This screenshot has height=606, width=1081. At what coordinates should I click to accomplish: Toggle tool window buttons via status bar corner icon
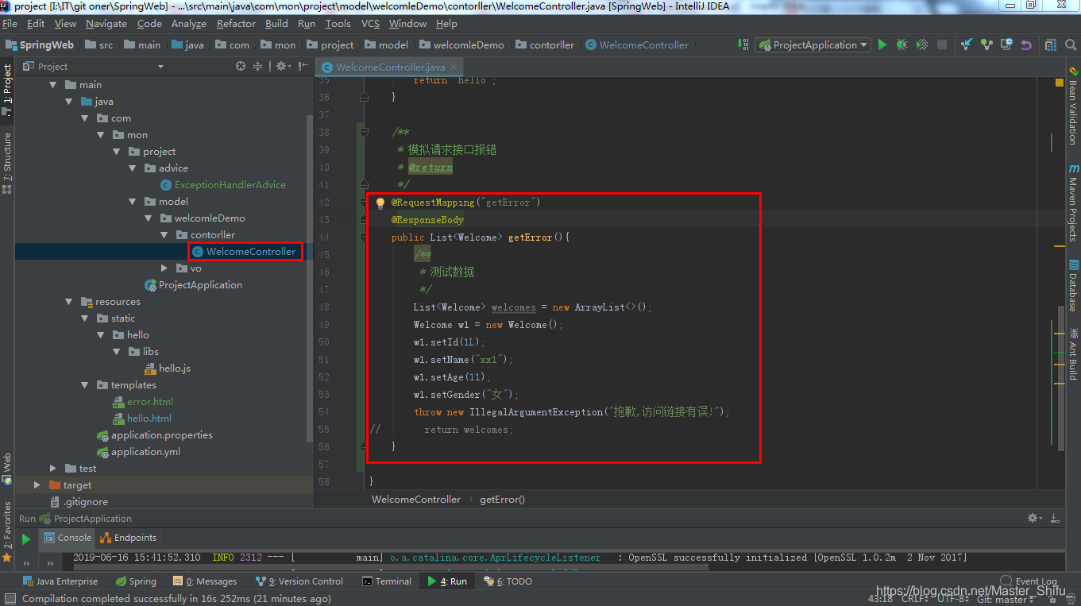click(10, 599)
